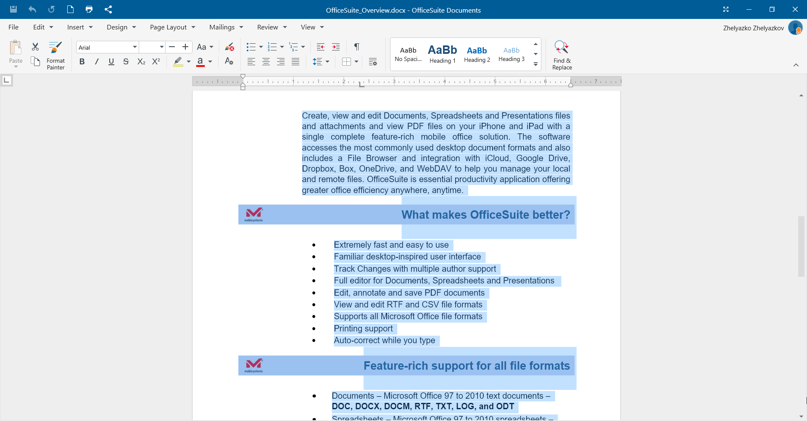
Task: Apply yellow text highlight color
Action: (x=178, y=62)
